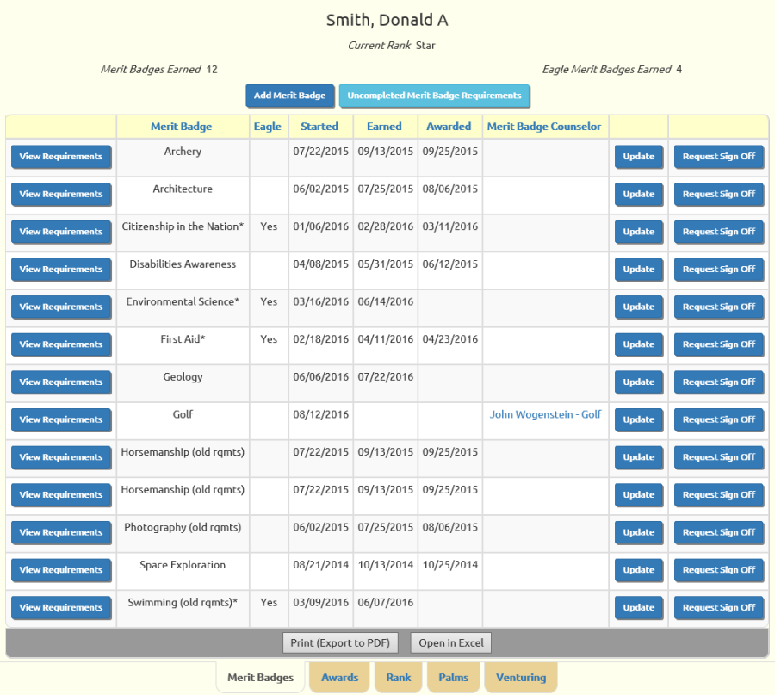The height and width of the screenshot is (695, 775).
Task: View Requirements for Disabilities Awareness
Action: [x=61, y=270]
